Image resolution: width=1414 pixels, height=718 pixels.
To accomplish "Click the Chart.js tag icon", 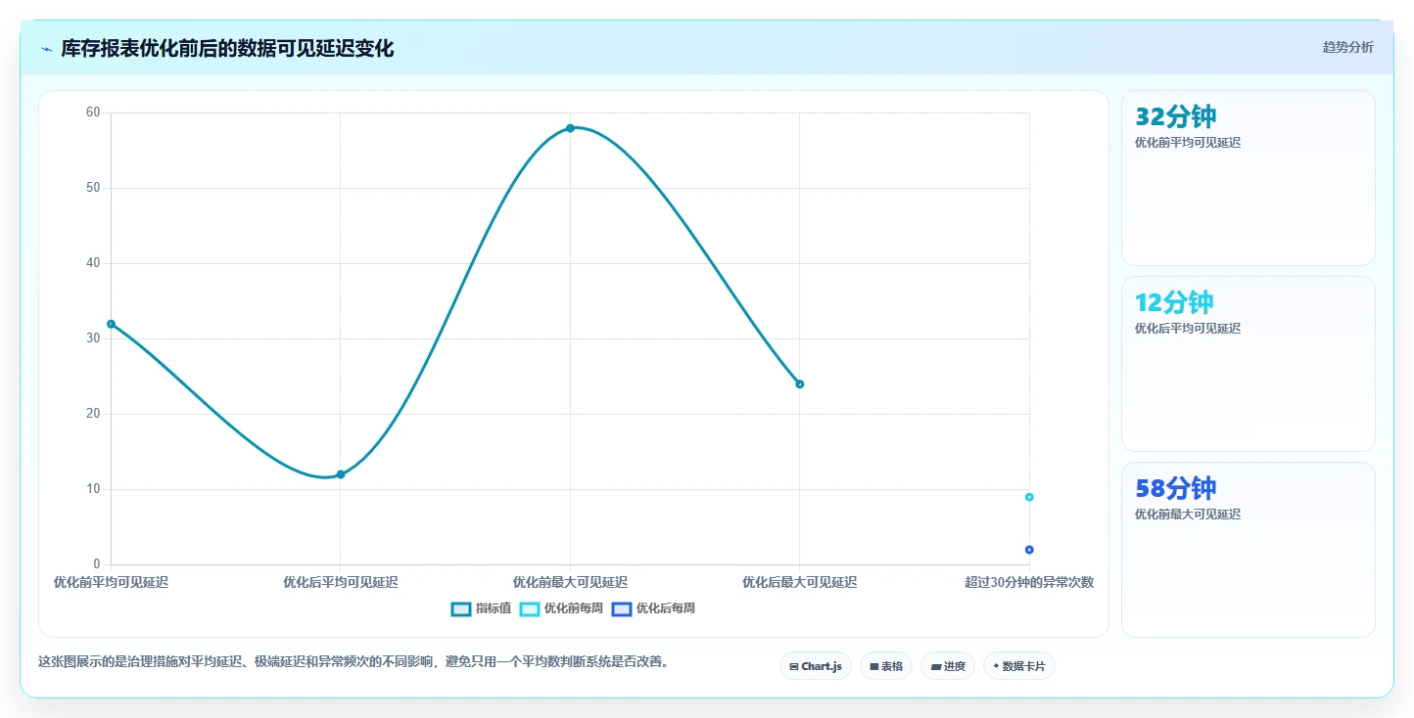I will (793, 667).
